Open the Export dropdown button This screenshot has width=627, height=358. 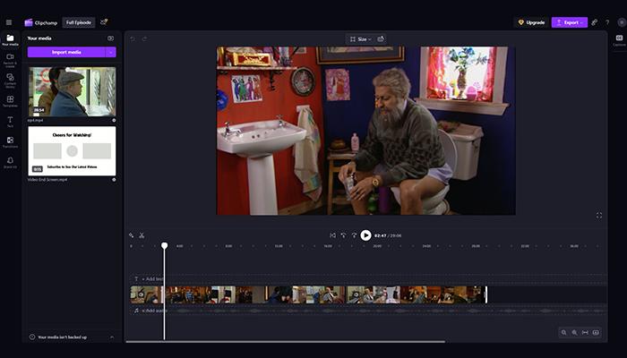pyautogui.click(x=570, y=22)
